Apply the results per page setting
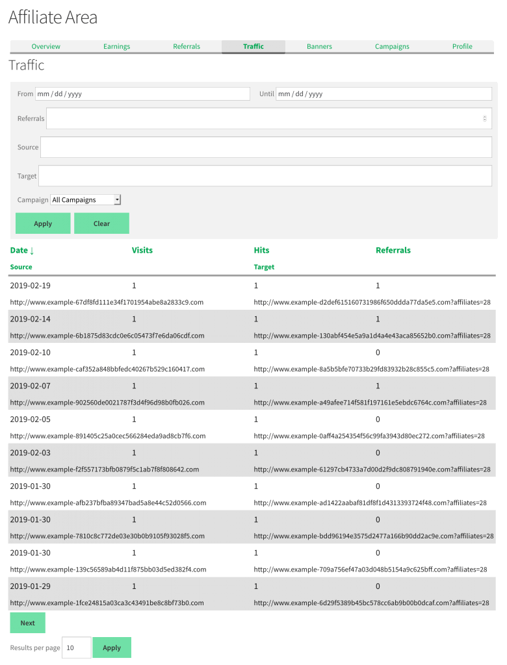The width and height of the screenshot is (507, 665). 112,647
